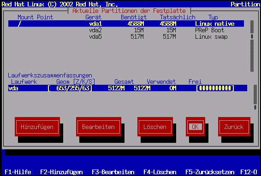Click the F2-Hinzufügen shortcut label
The image size is (261, 176).
point(61,172)
